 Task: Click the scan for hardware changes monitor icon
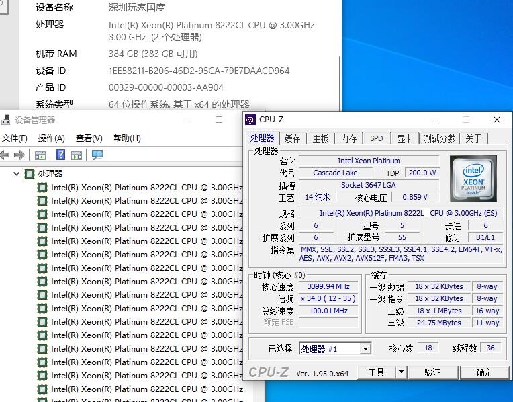click(97, 155)
